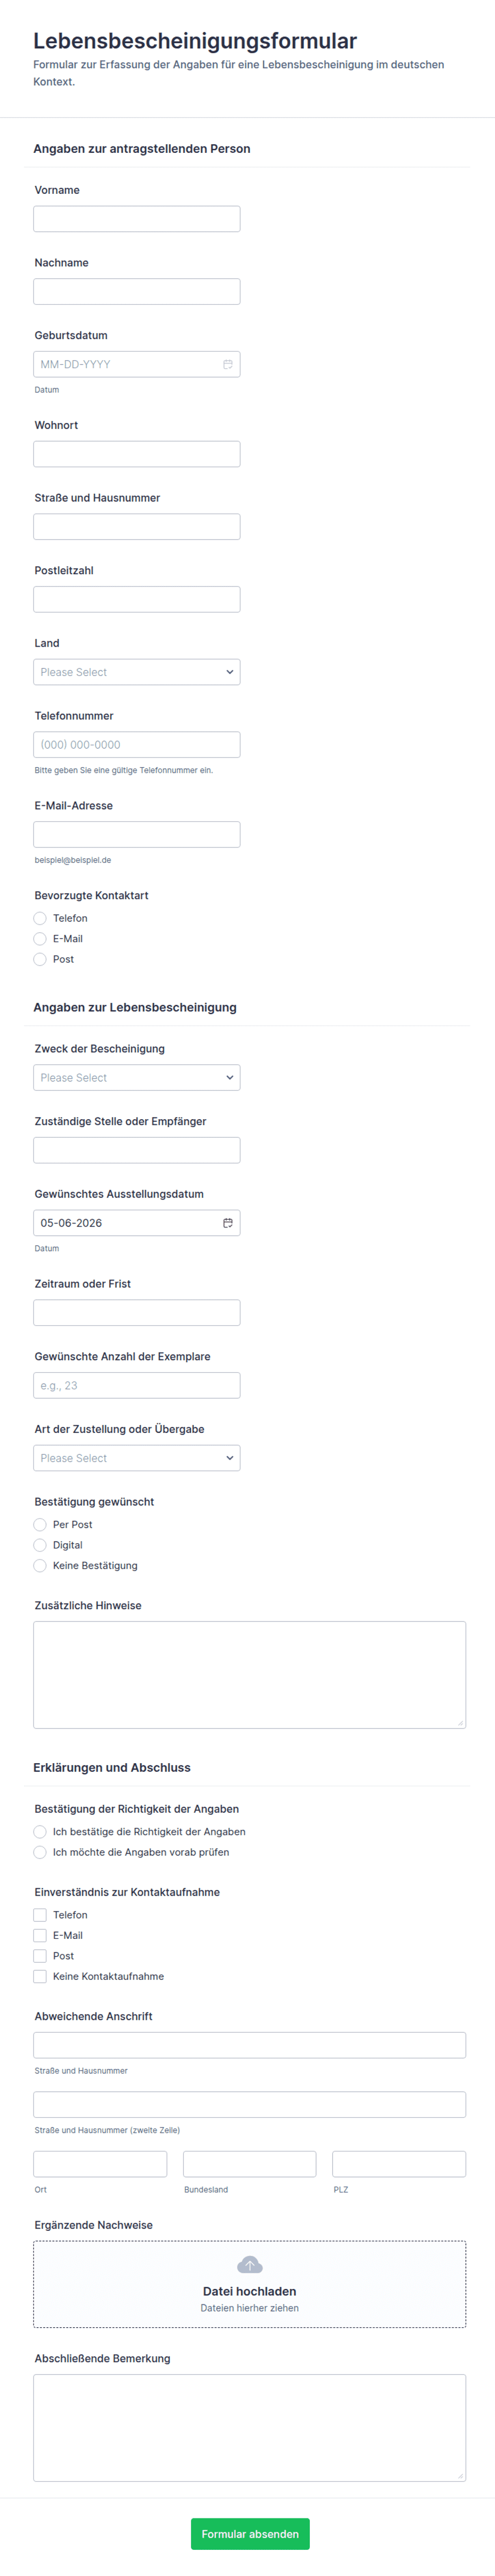
Task: Click the Telefonnummer input field
Action: tap(137, 745)
